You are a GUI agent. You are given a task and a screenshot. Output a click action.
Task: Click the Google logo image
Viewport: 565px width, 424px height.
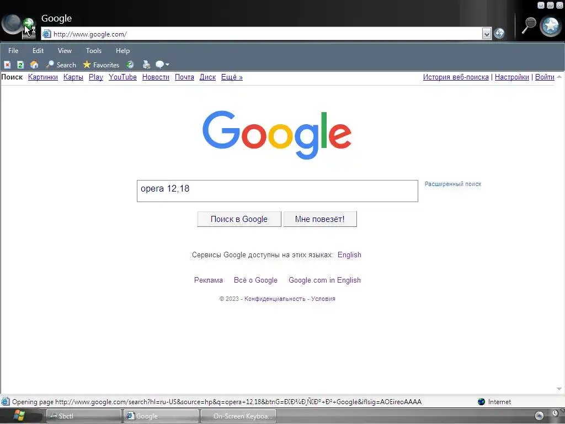point(277,135)
